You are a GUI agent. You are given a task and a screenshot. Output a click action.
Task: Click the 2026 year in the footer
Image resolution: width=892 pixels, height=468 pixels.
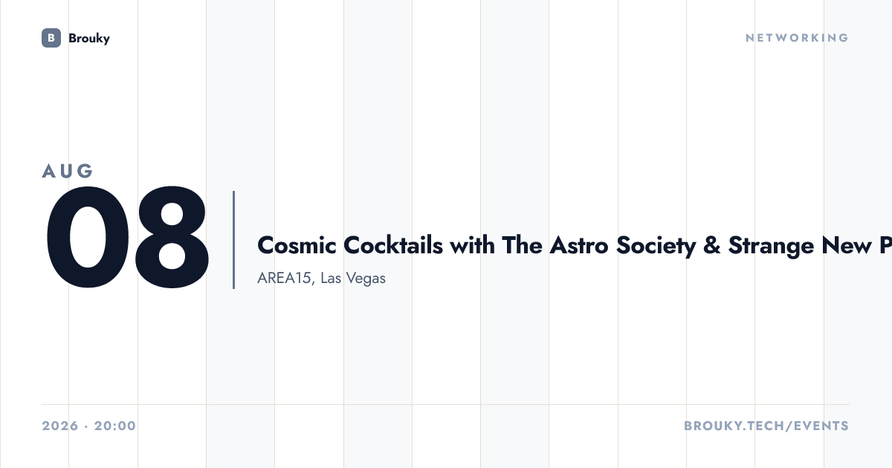tap(59, 426)
